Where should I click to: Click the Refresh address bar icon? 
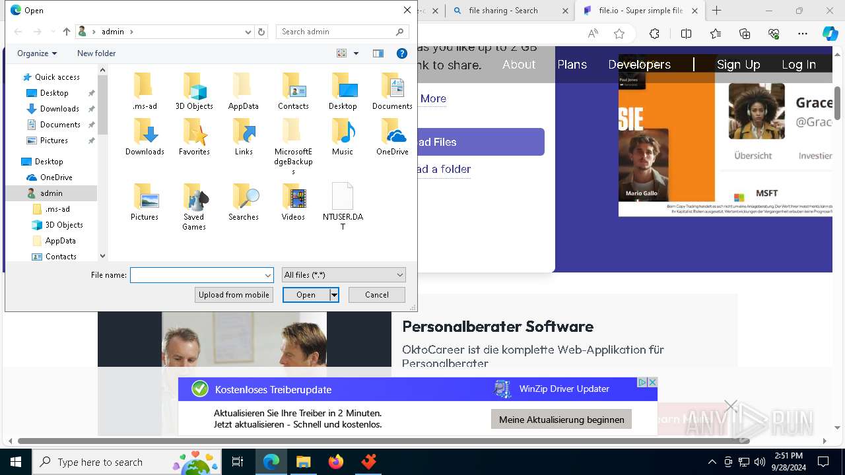click(261, 32)
